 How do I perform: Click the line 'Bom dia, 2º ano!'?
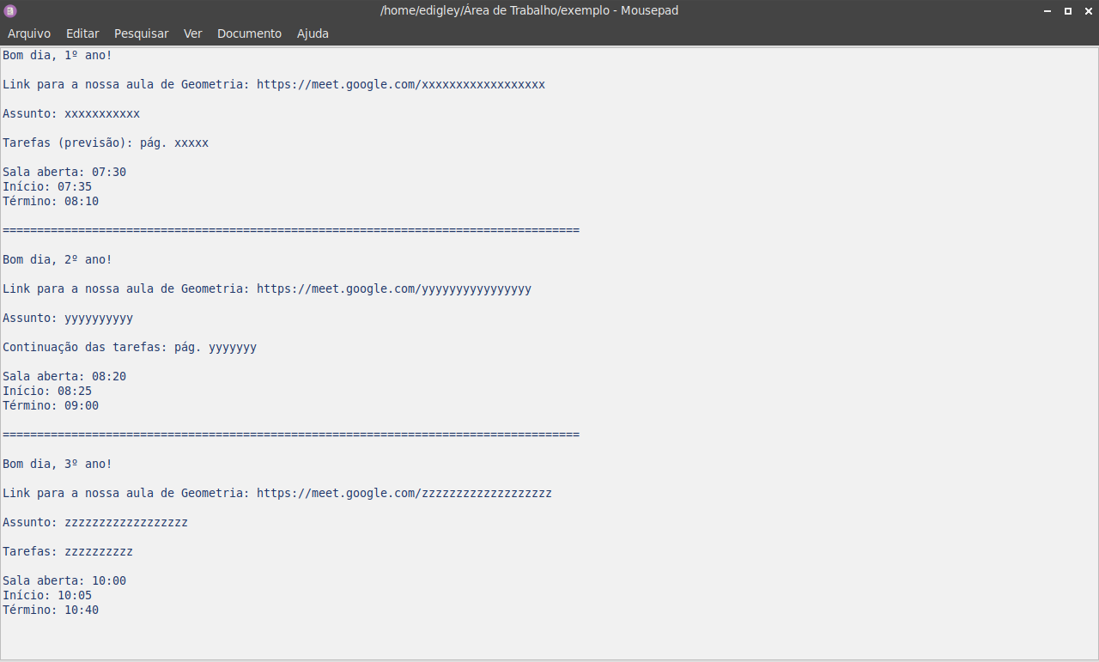(x=58, y=259)
